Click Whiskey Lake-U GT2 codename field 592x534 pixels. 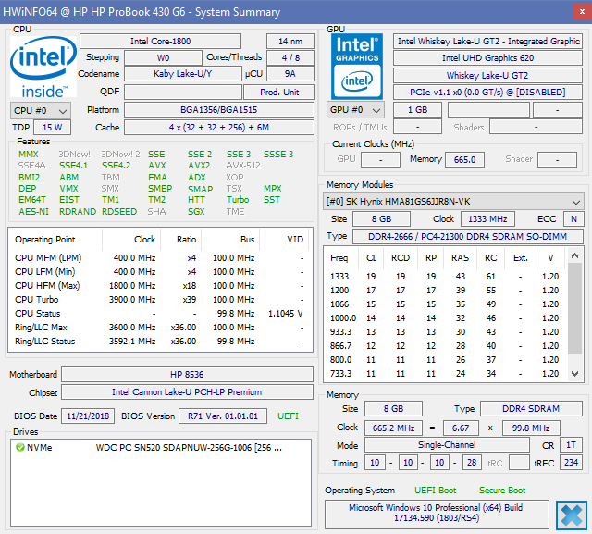tap(487, 76)
